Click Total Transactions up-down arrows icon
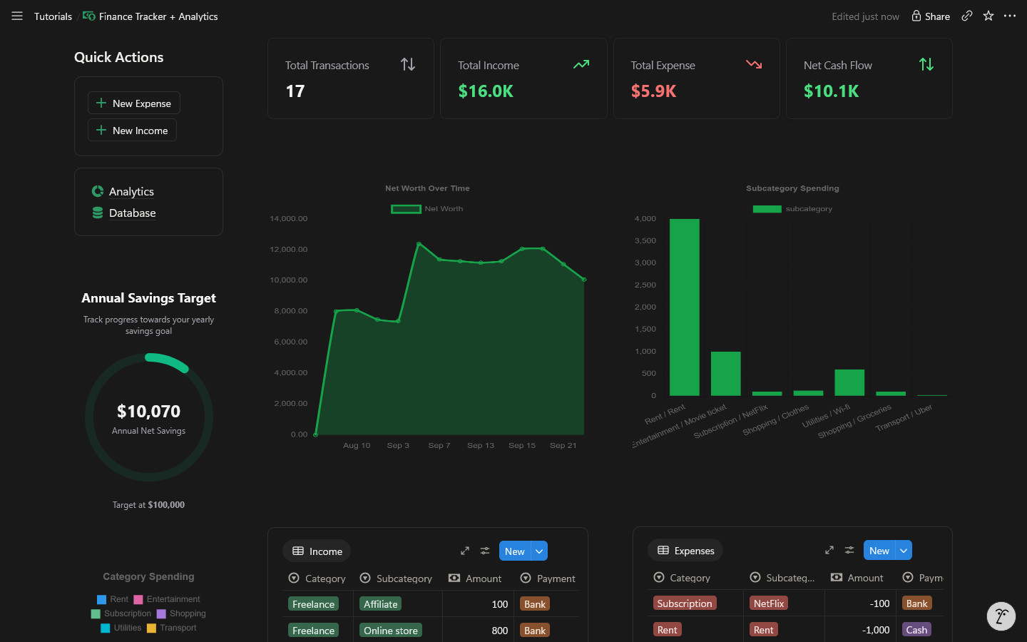This screenshot has width=1027, height=642. (408, 64)
